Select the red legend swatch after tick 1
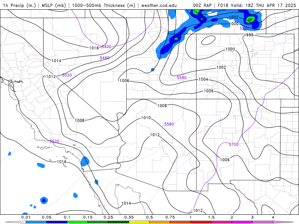The width and height of the screenshot is (299, 224). [201, 222]
